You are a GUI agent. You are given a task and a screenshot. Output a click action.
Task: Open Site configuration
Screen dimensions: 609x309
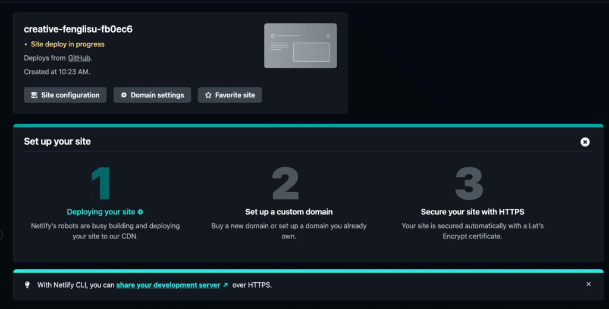pos(65,95)
